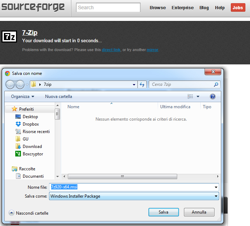
Task: Select Desktop in the favorites list
Action: point(30,117)
